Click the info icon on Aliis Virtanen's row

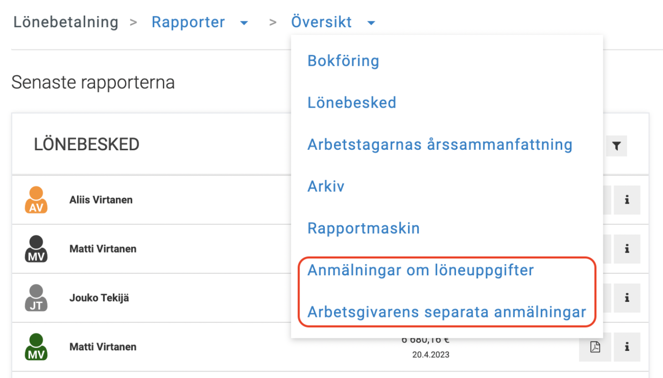coord(627,200)
